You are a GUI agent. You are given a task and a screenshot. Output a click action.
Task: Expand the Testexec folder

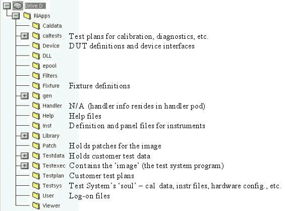[x=25, y=166]
